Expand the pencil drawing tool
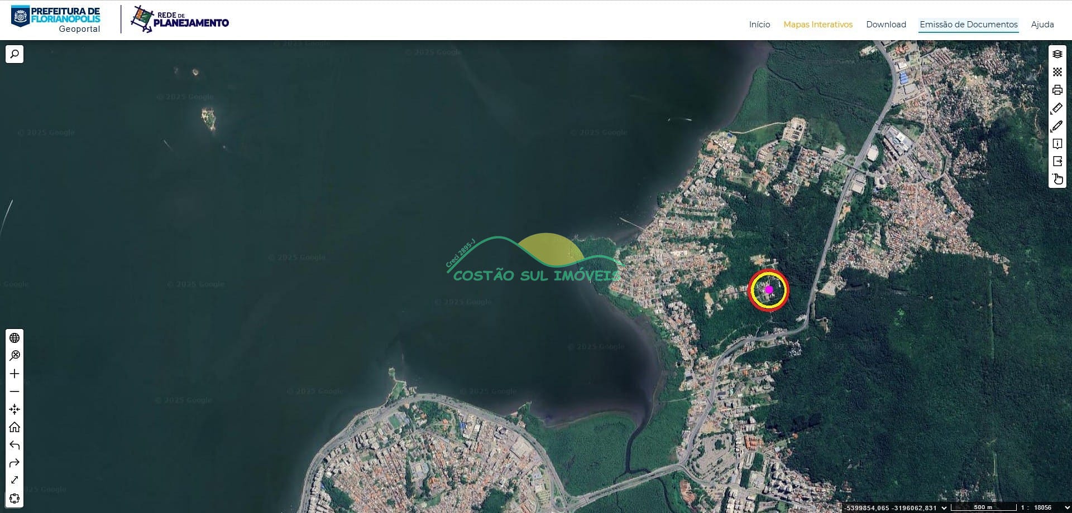1072x513 pixels. pos(1057,126)
